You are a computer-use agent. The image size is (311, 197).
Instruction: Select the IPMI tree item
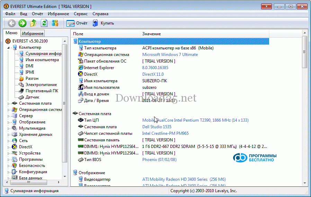coord(30,72)
